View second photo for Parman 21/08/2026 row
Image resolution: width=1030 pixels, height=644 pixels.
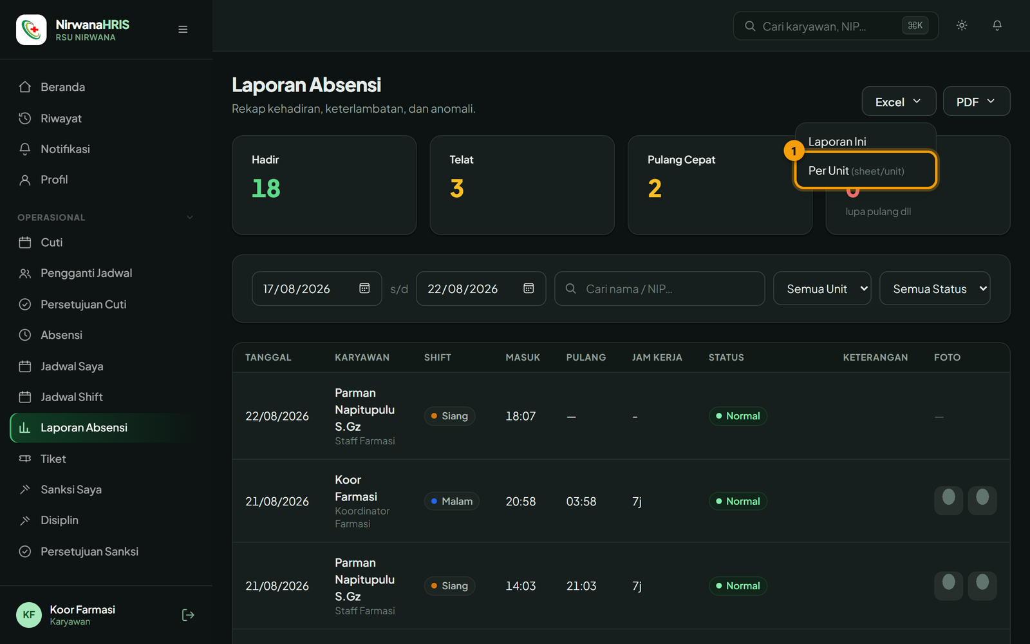pyautogui.click(x=982, y=586)
